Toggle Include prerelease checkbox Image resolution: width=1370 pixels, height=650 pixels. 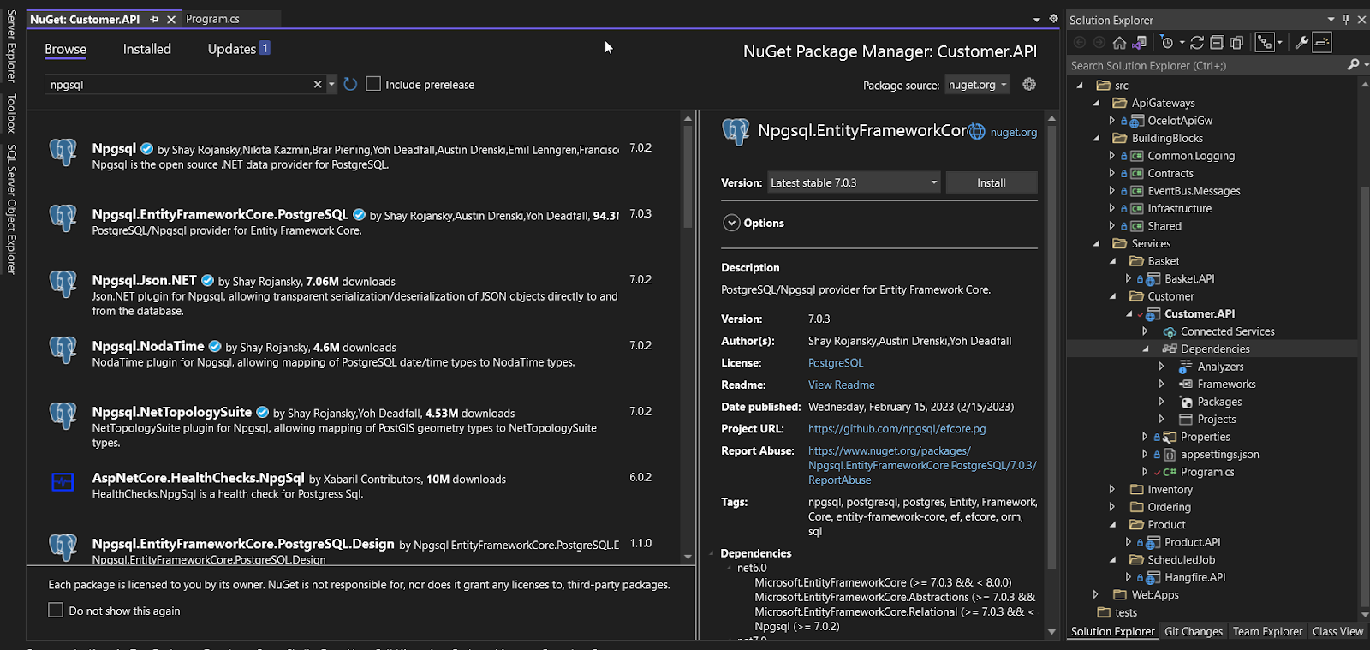[373, 83]
